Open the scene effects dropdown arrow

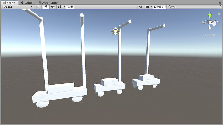64,7
